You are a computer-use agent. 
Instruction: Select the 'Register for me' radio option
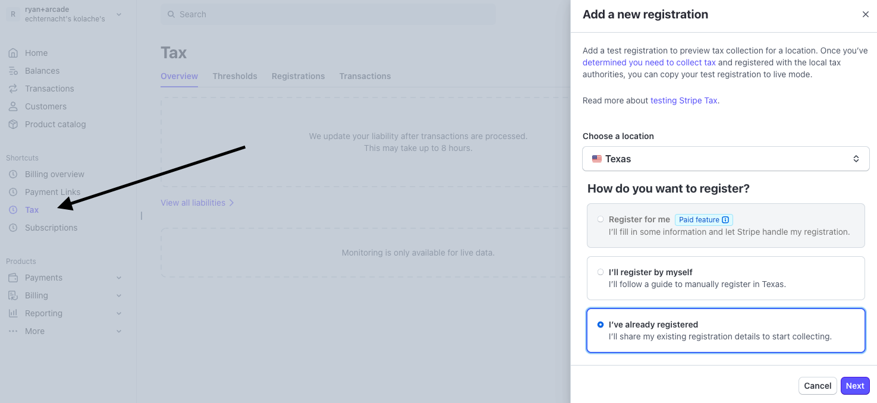(x=601, y=219)
